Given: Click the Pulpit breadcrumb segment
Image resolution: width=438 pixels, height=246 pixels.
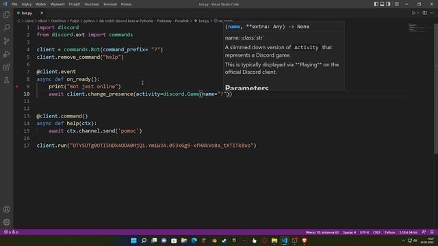Looking at the screenshot, I should pos(75,20).
